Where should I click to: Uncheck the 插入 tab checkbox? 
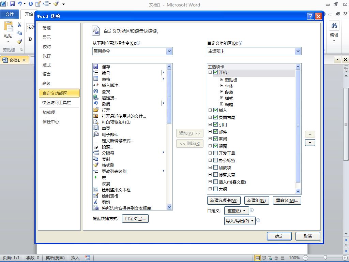point(215,110)
